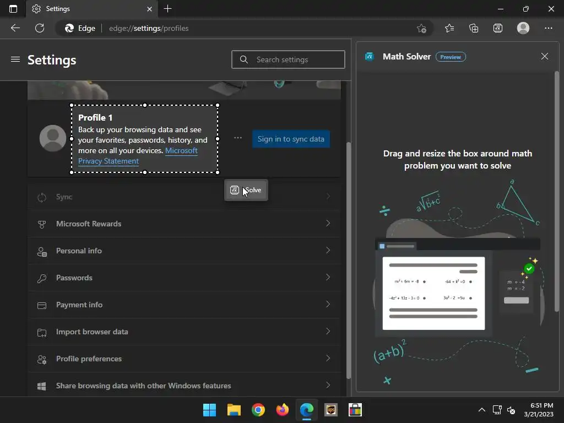Open the Settings hamburger navigation menu
The image size is (564, 423).
click(x=15, y=59)
